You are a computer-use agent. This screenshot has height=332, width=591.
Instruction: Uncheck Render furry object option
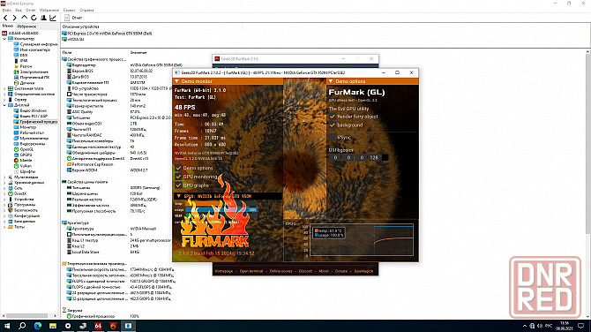332,117
